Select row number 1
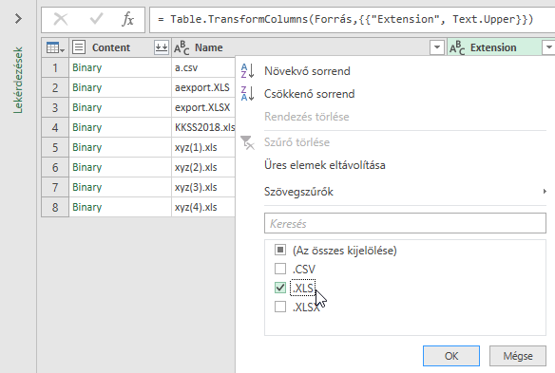555x373 pixels. pos(55,67)
